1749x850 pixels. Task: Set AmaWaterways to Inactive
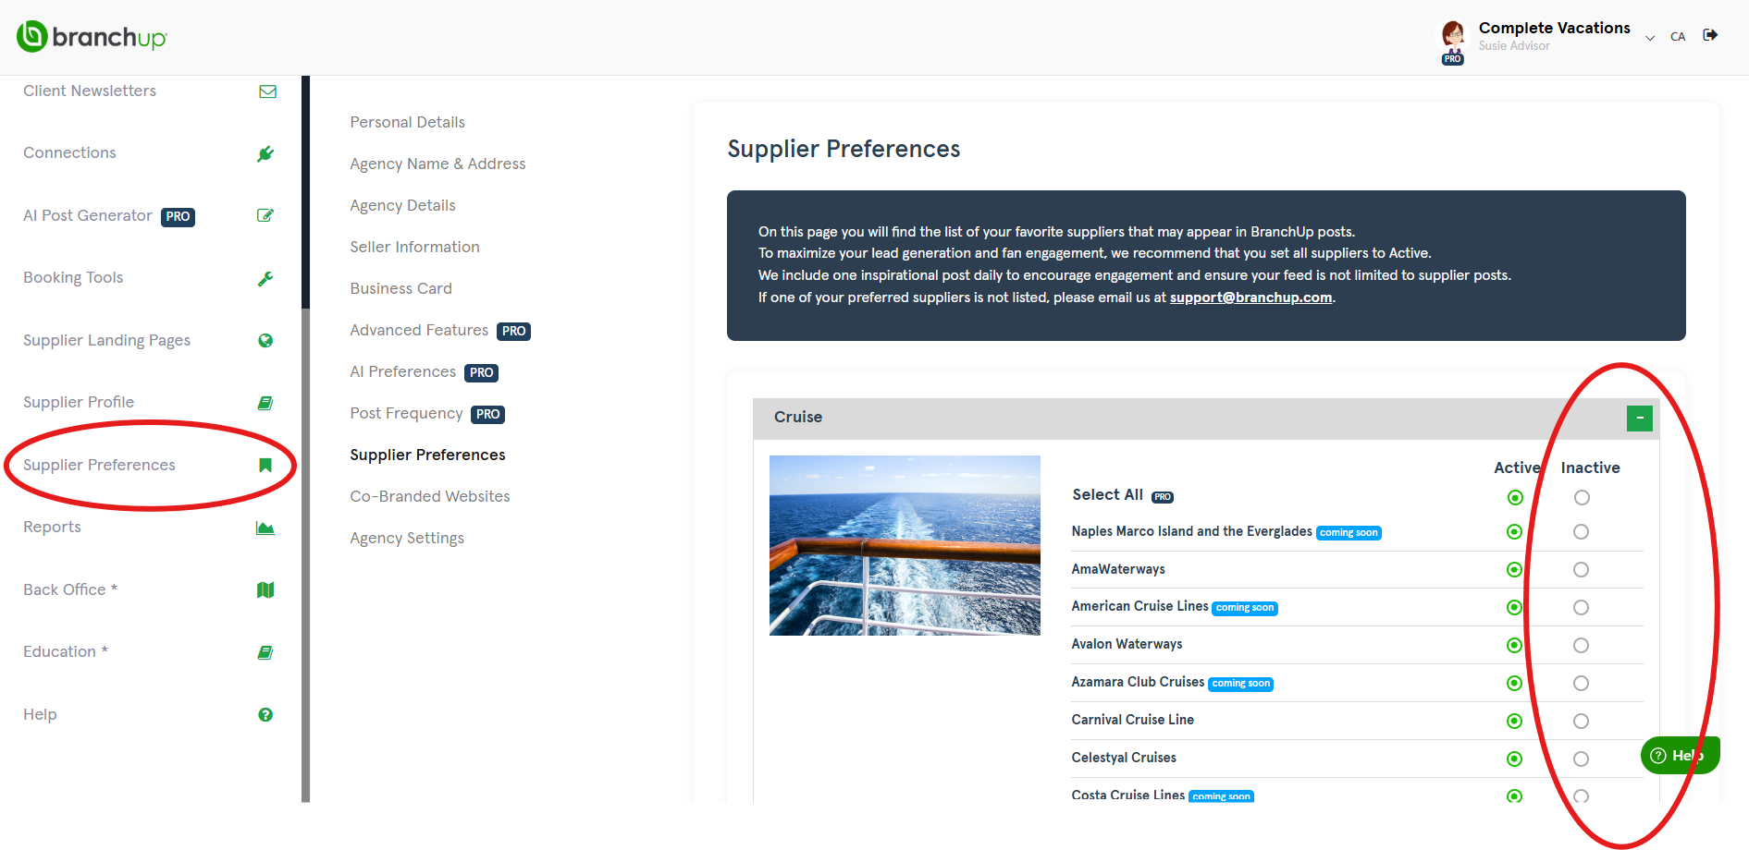point(1581,570)
